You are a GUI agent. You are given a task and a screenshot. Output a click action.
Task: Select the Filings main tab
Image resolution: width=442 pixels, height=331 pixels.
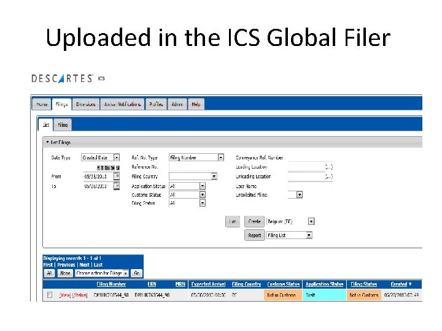point(61,104)
